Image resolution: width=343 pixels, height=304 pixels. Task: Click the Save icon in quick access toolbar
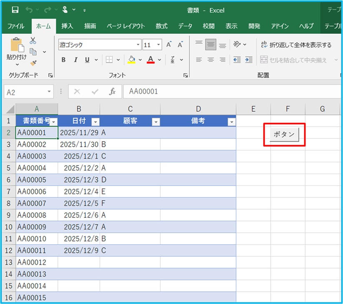click(15, 10)
